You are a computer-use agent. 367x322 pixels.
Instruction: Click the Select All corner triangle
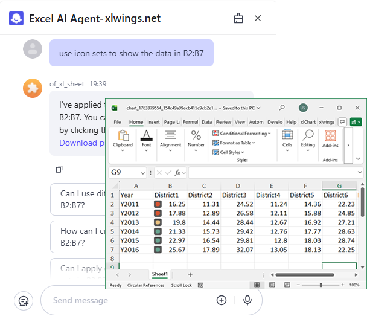click(x=115, y=186)
